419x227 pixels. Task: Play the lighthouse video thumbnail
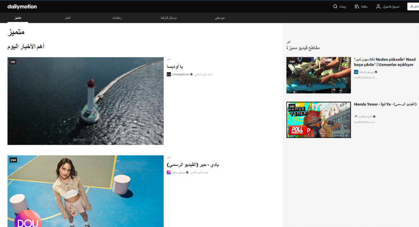coord(86,101)
